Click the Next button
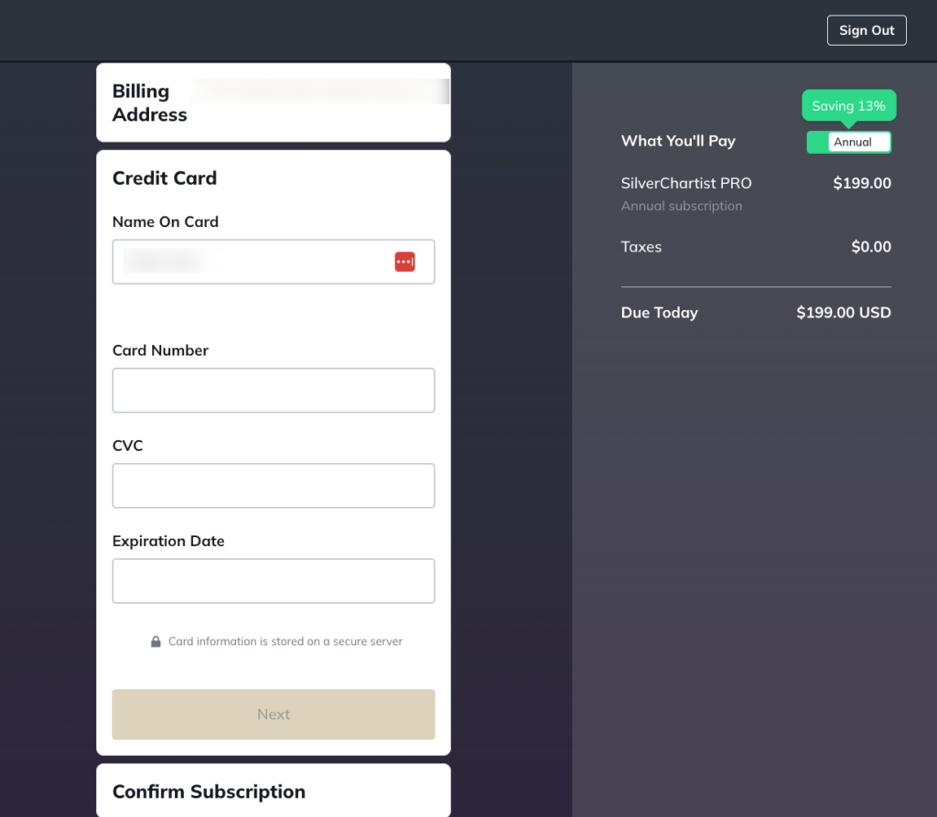Viewport: 937px width, 817px height. coord(274,715)
